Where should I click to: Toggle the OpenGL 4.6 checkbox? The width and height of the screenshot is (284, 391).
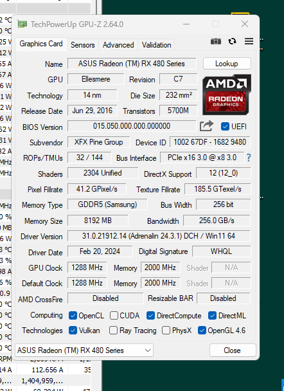pos(202,331)
